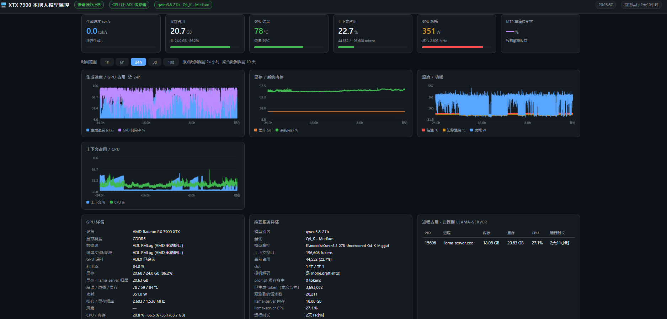Click the monitor icon beside the dashboard title
667x319 pixels.
tap(4, 5)
